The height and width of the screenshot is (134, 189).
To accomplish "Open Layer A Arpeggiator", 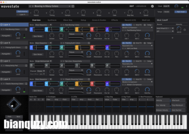I will click(x=6, y=36).
